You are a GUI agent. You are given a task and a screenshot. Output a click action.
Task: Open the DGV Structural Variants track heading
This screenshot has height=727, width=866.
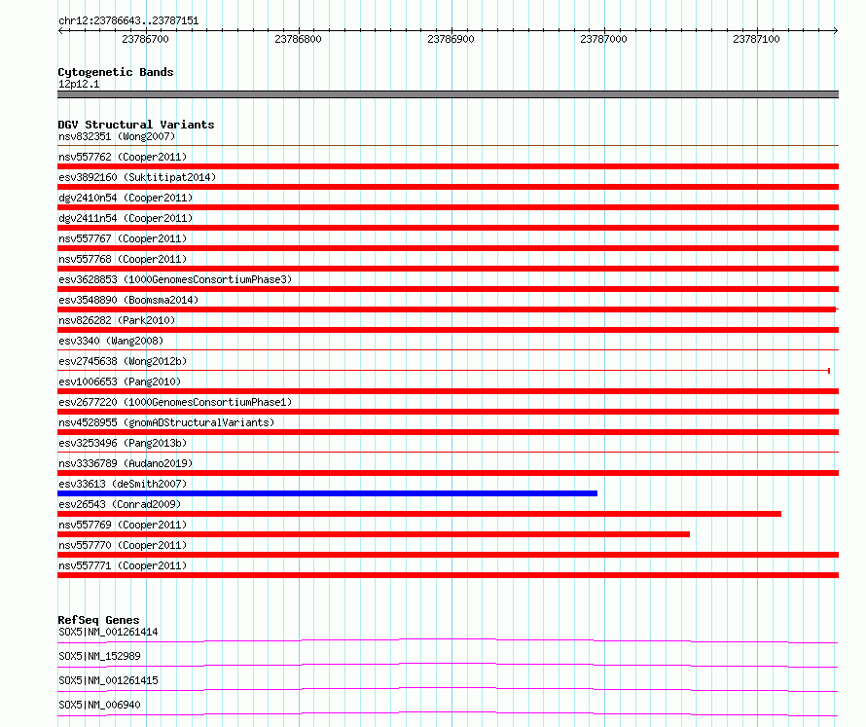coord(136,125)
